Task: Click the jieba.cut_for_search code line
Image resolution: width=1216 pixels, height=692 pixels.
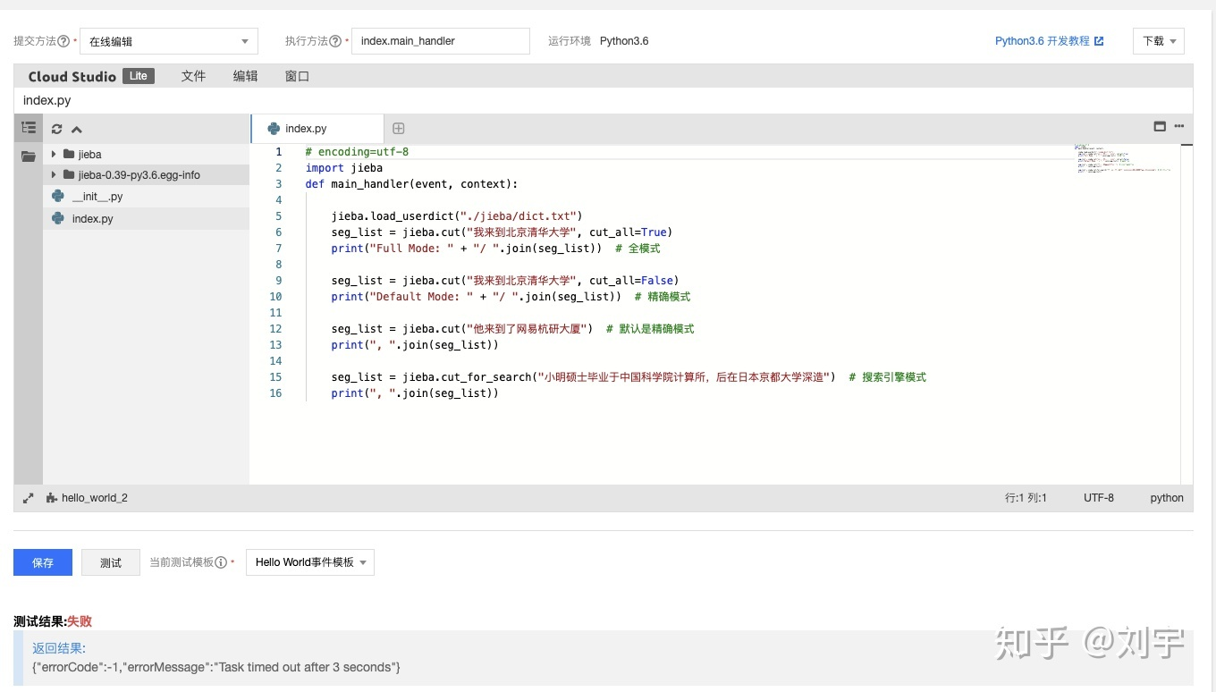Action: click(629, 377)
